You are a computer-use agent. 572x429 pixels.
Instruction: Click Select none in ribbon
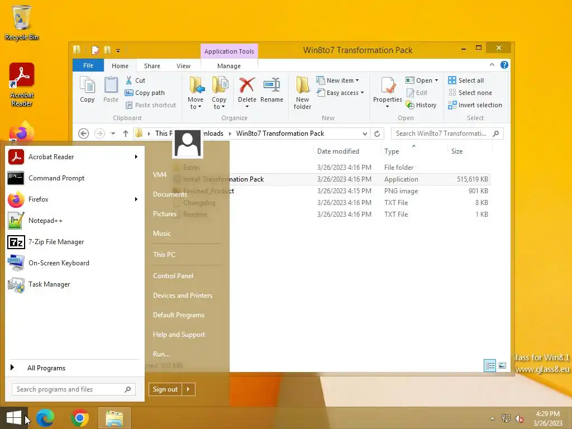[x=470, y=93]
